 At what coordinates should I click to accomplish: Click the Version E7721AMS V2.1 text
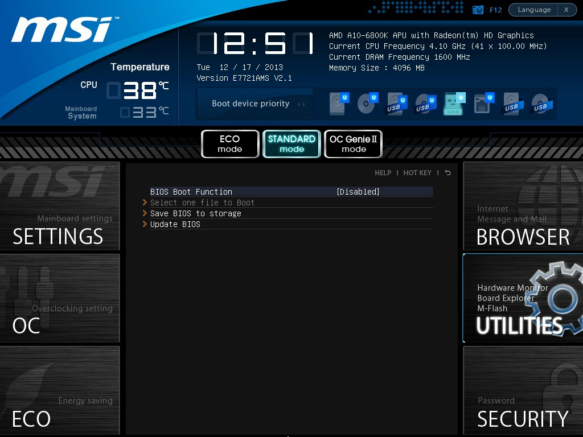244,78
